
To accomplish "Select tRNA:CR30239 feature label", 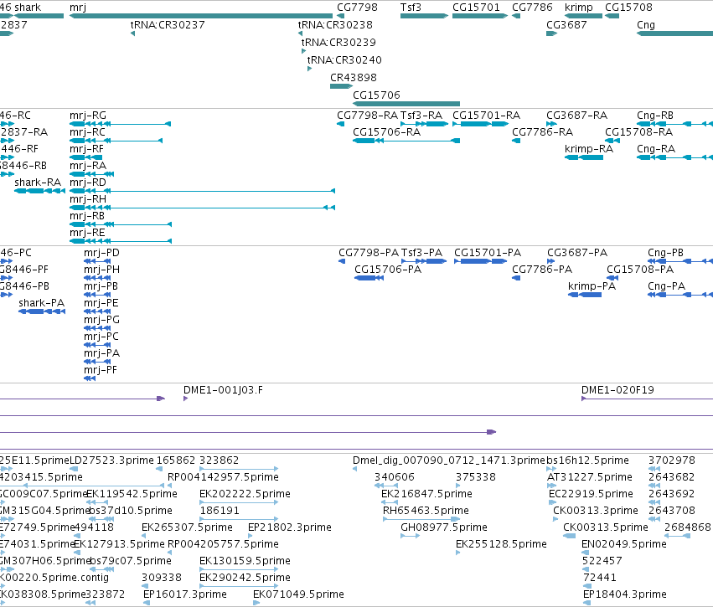I will coord(338,43).
